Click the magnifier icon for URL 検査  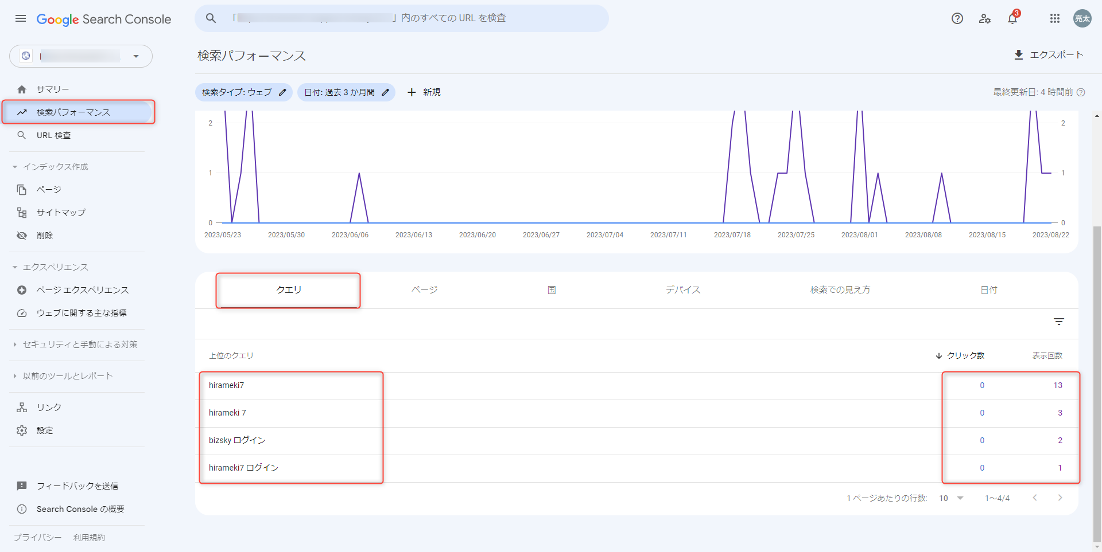pyautogui.click(x=22, y=135)
